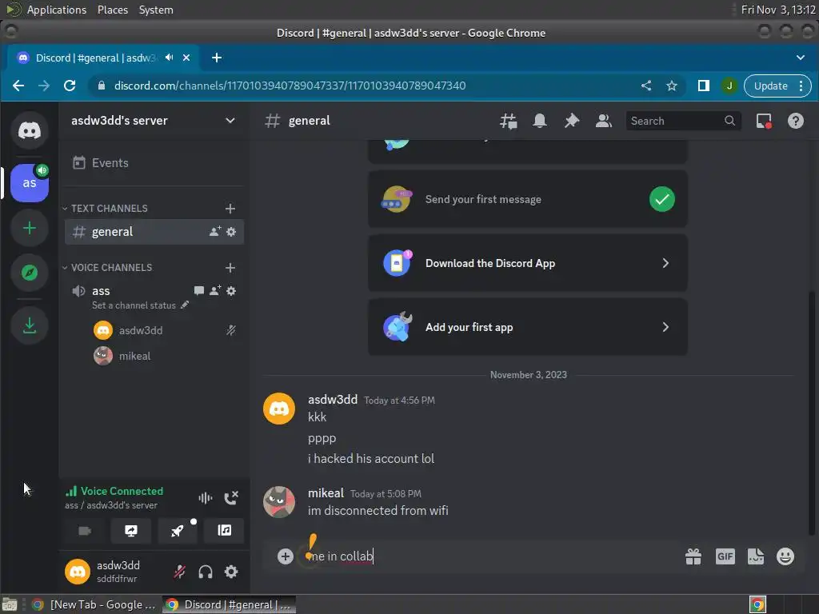
Task: Share your screen button
Action: (131, 531)
